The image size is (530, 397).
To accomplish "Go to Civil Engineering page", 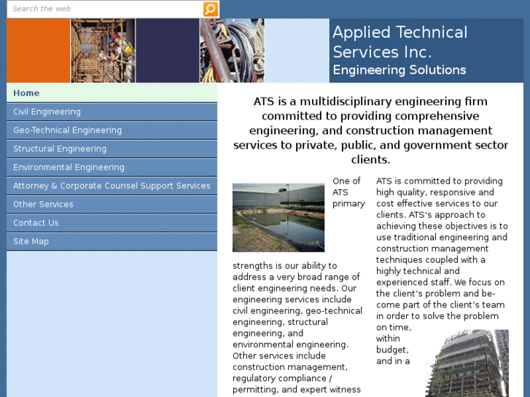I will (112, 111).
